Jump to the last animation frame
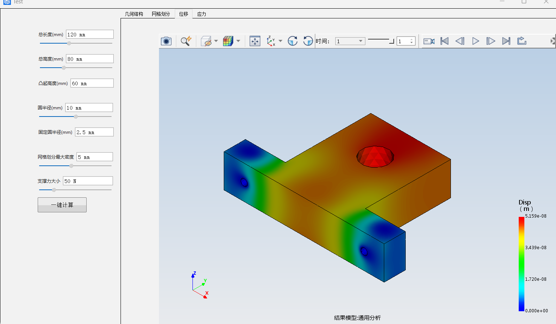 [506, 41]
